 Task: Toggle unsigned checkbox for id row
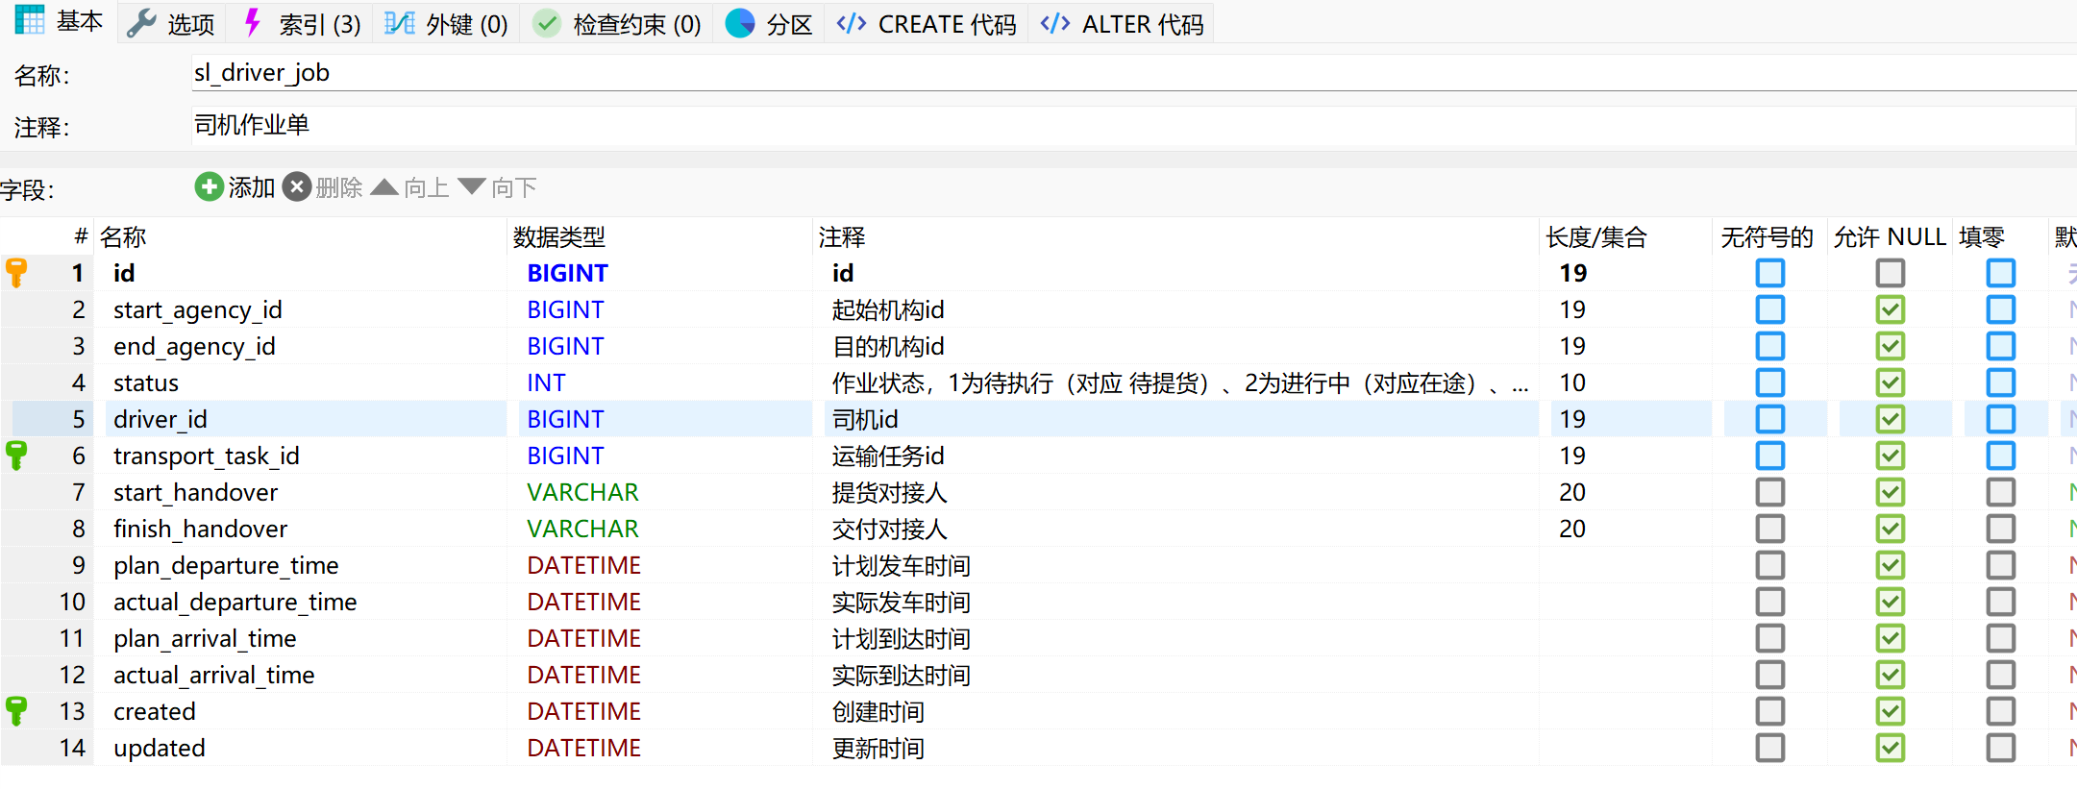[1769, 273]
